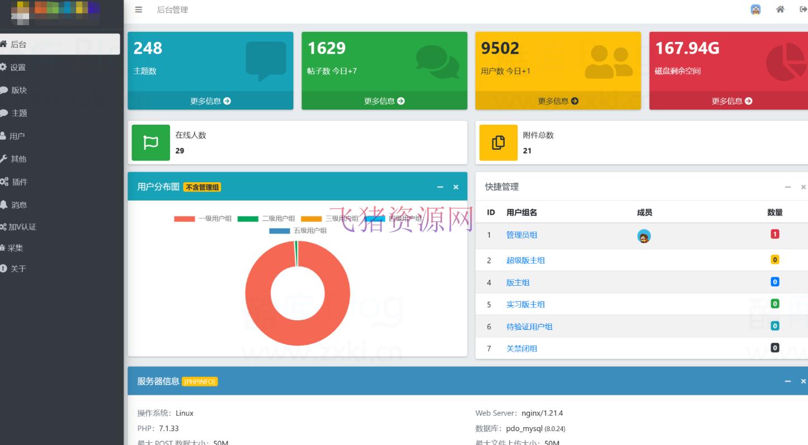
Task: Click the admin avatar in 管理员组 row
Action: tap(644, 236)
